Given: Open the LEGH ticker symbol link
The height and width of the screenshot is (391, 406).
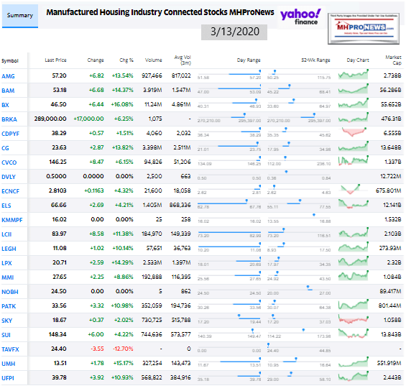Looking at the screenshot, I should pos(9,249).
